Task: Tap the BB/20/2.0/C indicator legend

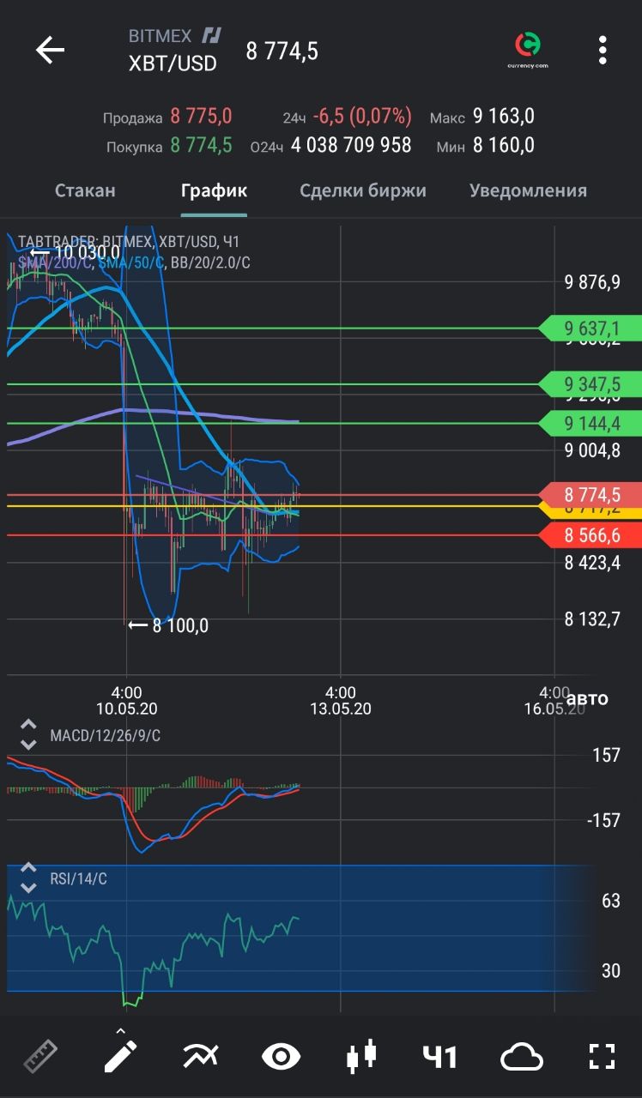Action: [210, 262]
